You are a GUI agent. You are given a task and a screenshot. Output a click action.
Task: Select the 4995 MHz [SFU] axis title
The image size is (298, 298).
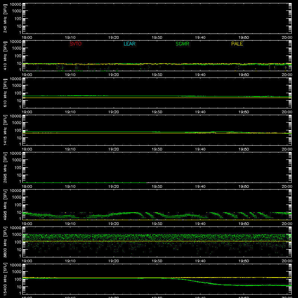point(5,205)
